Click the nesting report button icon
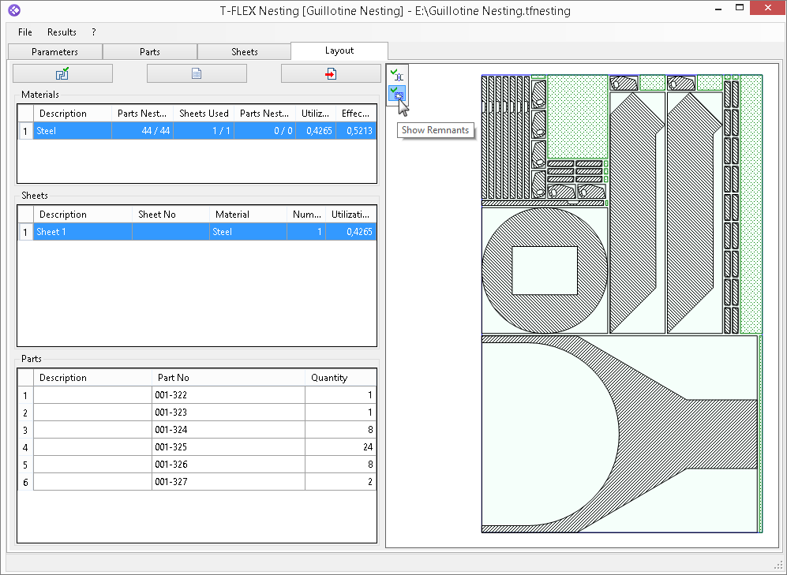This screenshot has height=575, width=787. (x=197, y=73)
